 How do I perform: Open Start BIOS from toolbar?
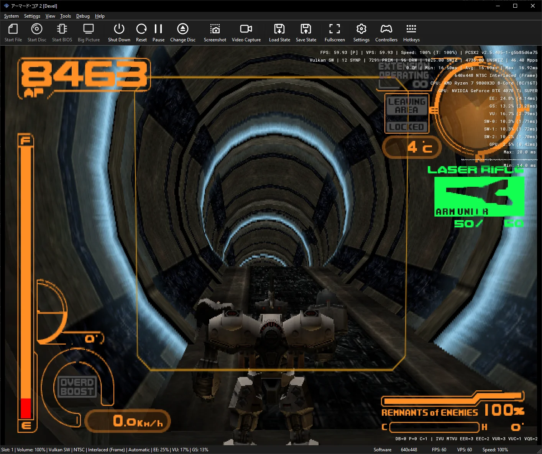coord(62,33)
